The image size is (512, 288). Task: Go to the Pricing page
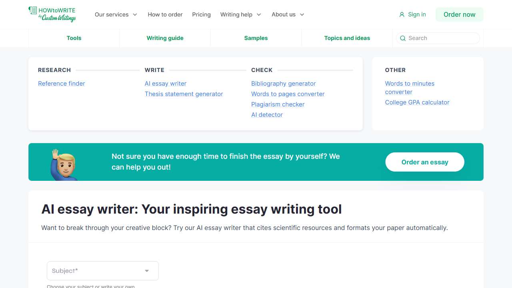(201, 14)
